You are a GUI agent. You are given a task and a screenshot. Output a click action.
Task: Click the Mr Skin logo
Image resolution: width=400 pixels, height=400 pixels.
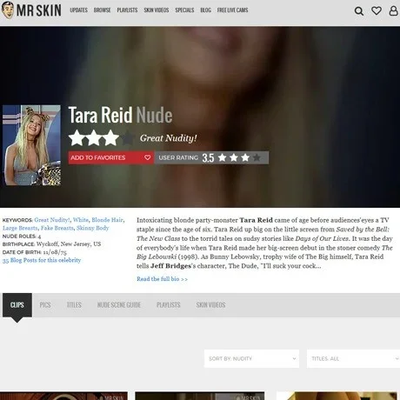pos(31,10)
